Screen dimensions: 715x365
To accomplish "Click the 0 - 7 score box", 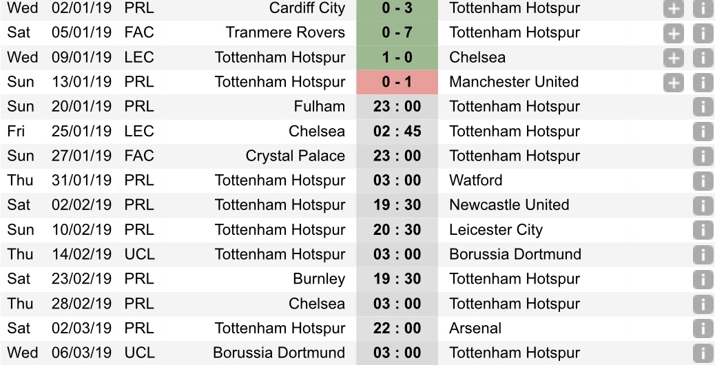I will pyautogui.click(x=397, y=33).
